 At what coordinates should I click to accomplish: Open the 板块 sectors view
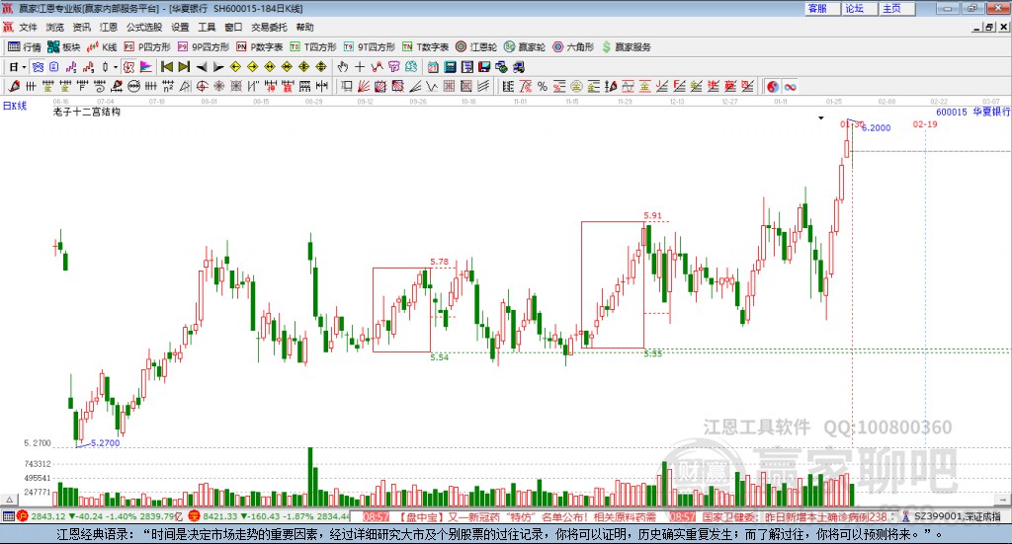tap(63, 47)
